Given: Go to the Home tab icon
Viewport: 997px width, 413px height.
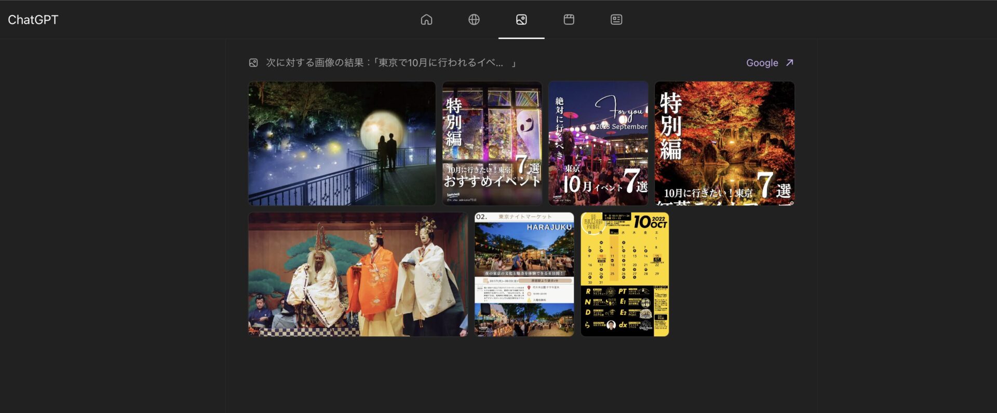Looking at the screenshot, I should [x=426, y=20].
